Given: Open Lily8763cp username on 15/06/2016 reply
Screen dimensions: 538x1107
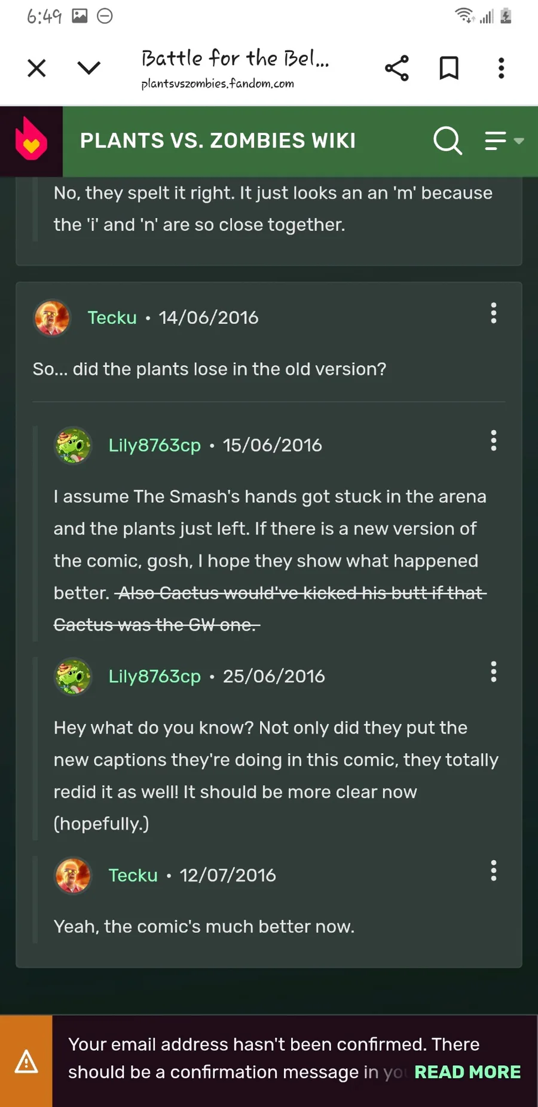Looking at the screenshot, I should coord(154,445).
